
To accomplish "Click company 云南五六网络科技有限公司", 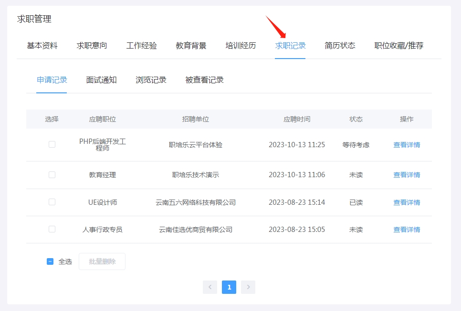I will tap(196, 202).
